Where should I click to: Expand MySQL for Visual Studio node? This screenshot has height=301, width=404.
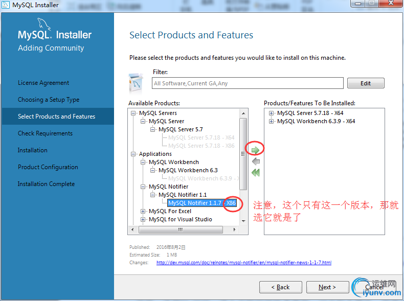[143, 219]
